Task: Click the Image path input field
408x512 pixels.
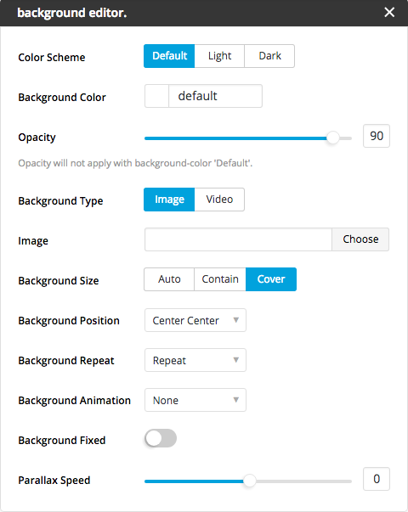Action: (x=238, y=239)
